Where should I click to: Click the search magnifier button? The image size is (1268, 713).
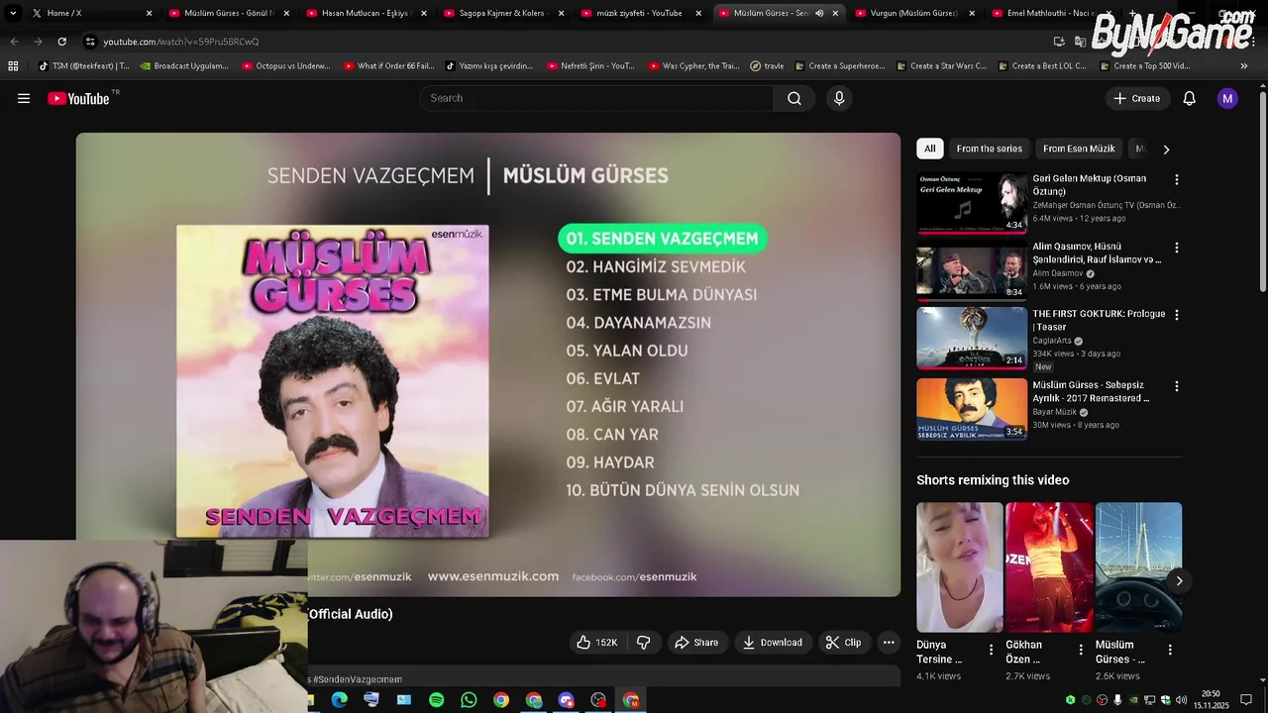click(x=794, y=98)
